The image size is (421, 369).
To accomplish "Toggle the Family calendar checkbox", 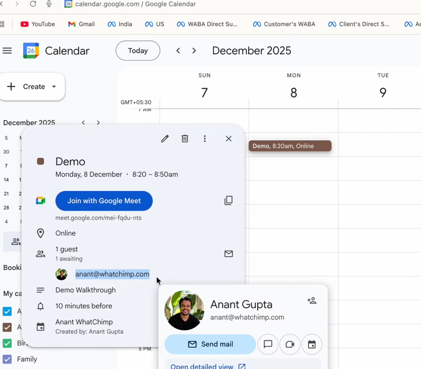I will [7, 359].
